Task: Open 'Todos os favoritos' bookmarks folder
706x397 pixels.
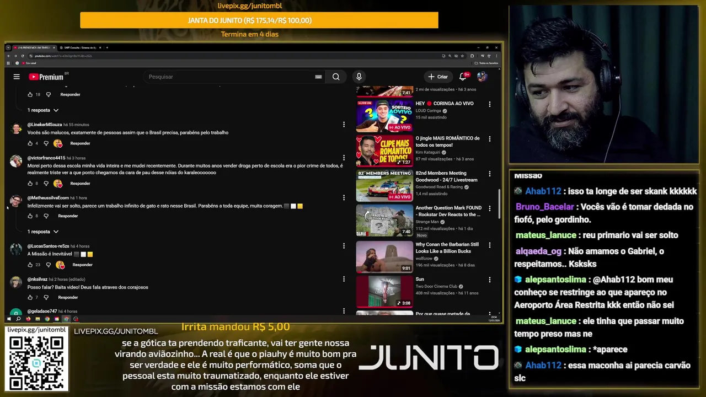Action: click(486, 63)
